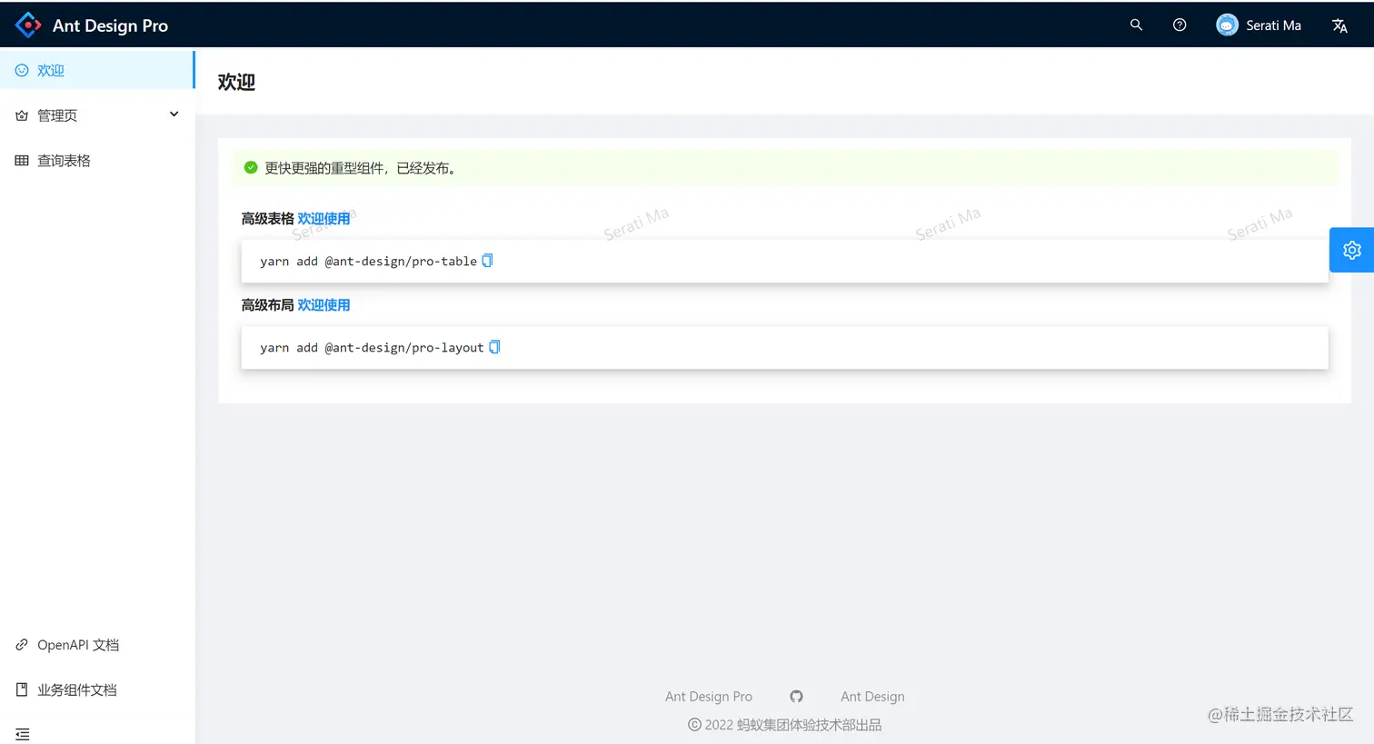Copy the pro-table yarn command

point(487,261)
